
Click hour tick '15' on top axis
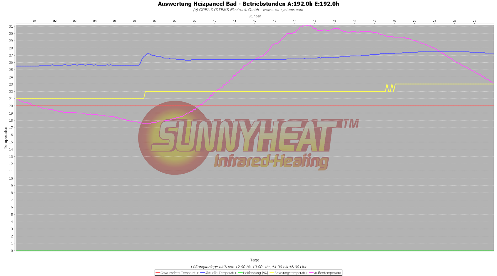tap(315, 21)
